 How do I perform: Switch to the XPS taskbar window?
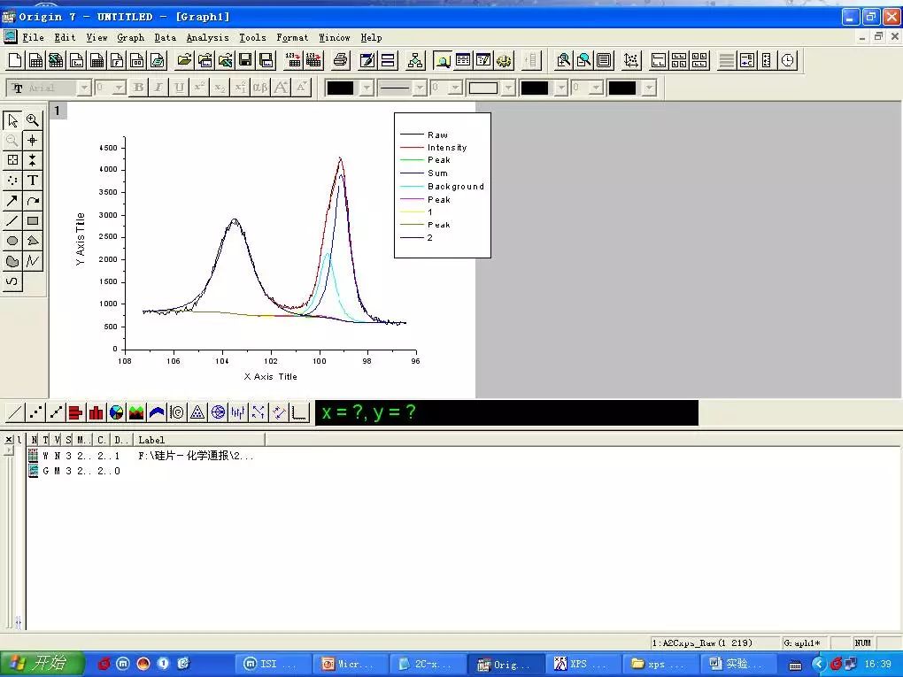(583, 665)
